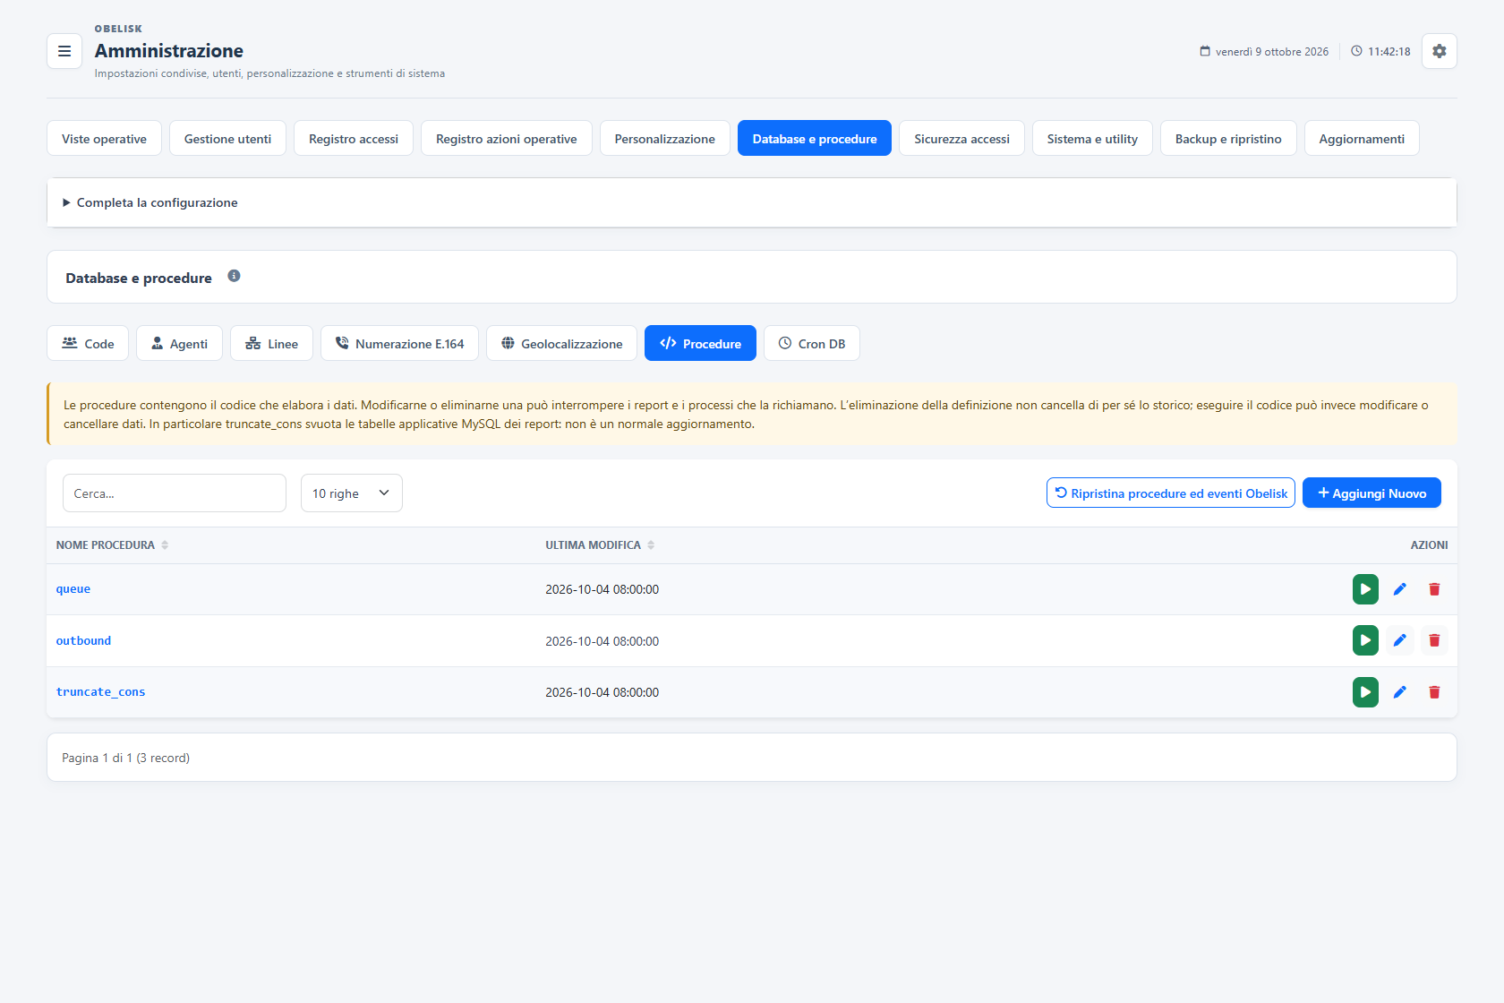Click Ripristina procedure ed eventi Obelisk
The image size is (1504, 1003).
[1171, 493]
